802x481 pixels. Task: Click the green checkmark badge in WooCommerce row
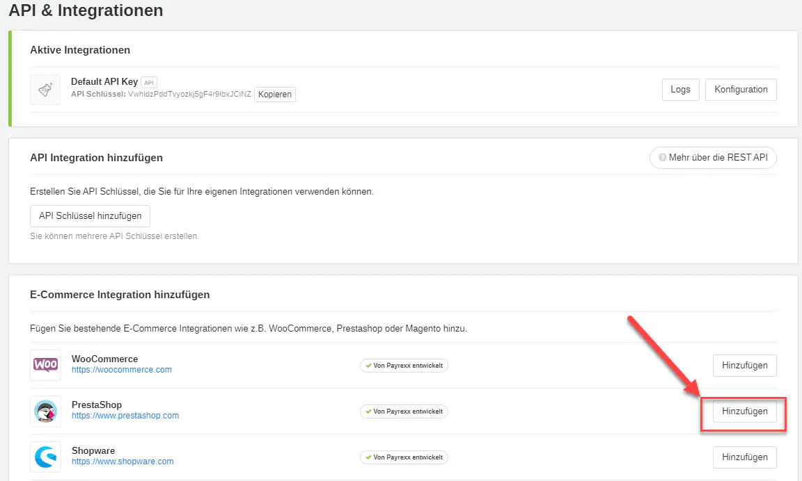pos(369,366)
